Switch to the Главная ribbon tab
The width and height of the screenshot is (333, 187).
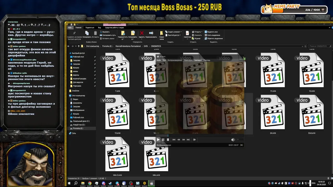78,28
